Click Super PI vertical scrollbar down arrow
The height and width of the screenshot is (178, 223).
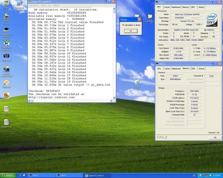click(x=114, y=98)
